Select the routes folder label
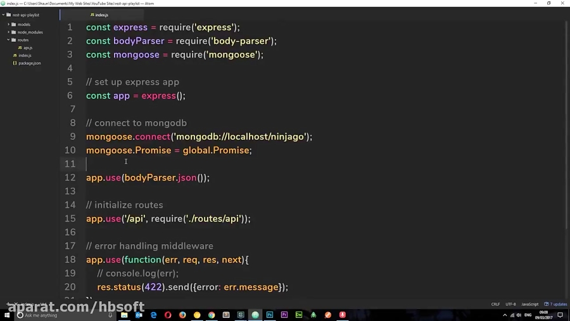The width and height of the screenshot is (570, 321). pos(23,40)
